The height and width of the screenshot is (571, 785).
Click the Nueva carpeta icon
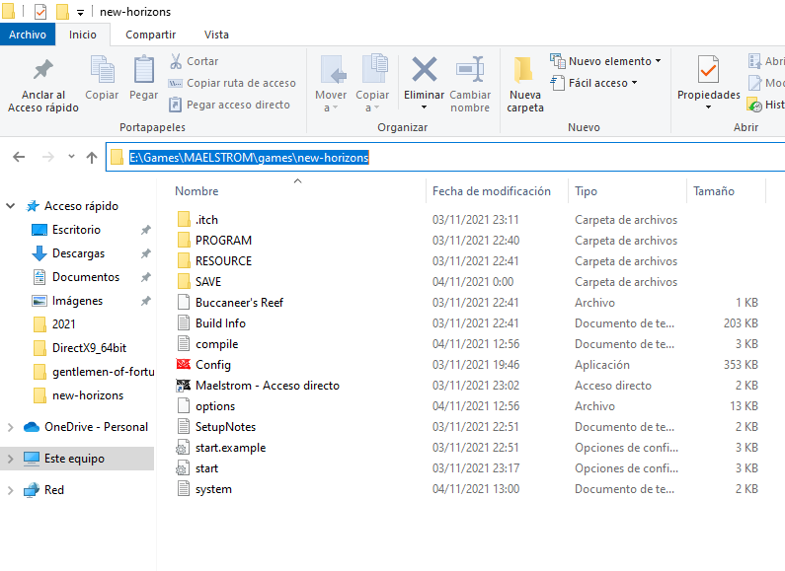[x=523, y=69]
